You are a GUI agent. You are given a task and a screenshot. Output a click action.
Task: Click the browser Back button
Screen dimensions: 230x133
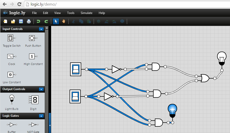pyautogui.click(x=5, y=4)
